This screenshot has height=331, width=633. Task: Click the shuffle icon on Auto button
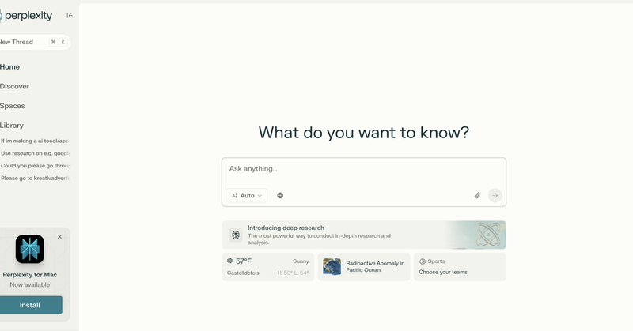(234, 196)
